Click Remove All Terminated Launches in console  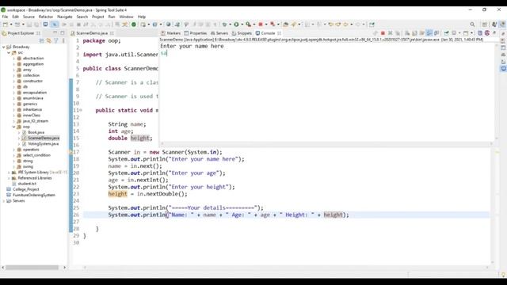click(398, 33)
